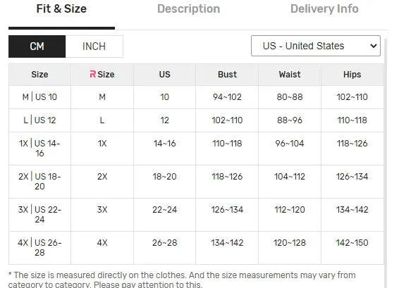Switch to the Delivery Info tab
Image resolution: width=399 pixels, height=288 pixels.
coord(324,9)
